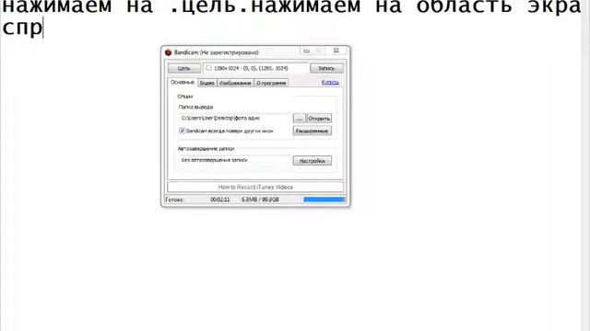Open auto-complete Настройки button
The height and width of the screenshot is (331, 590).
click(313, 161)
